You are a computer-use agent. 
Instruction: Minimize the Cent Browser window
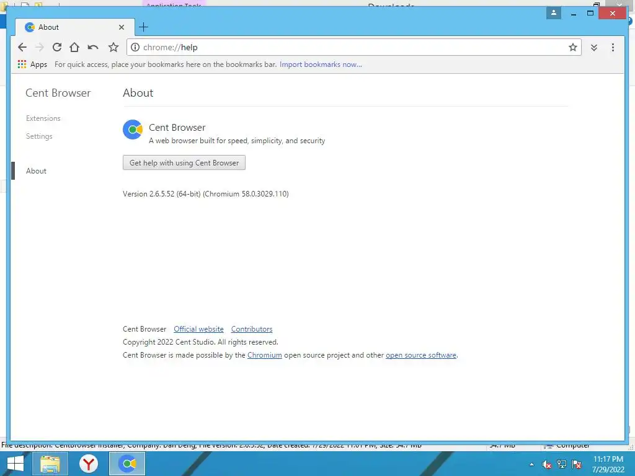(574, 14)
